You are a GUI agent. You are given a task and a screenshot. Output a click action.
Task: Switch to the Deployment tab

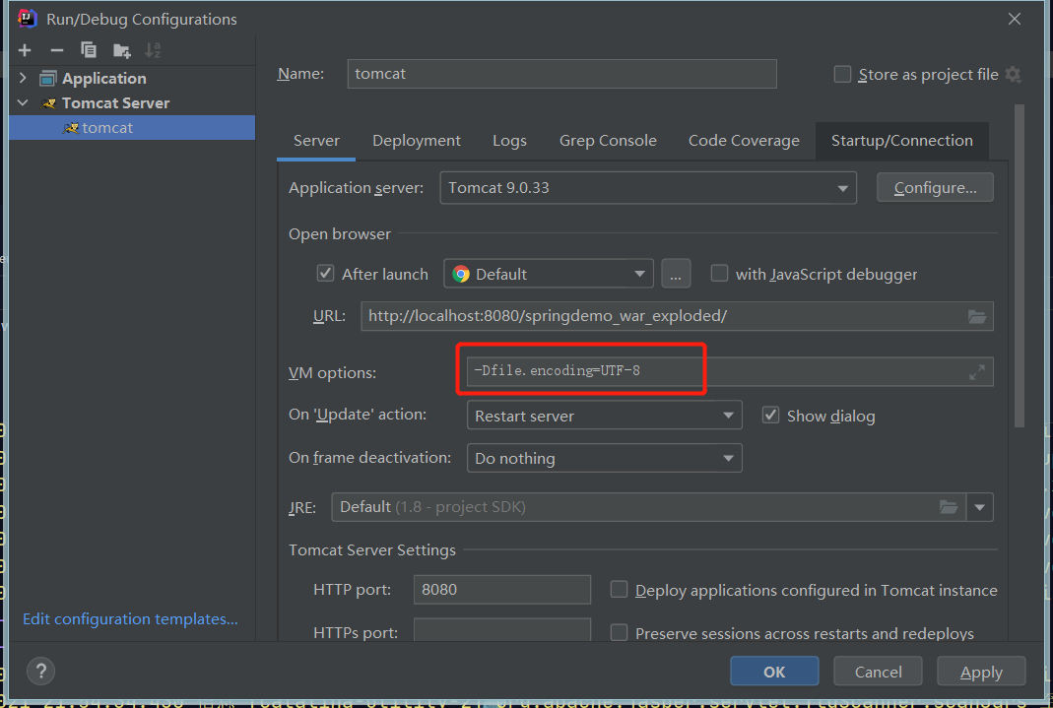(417, 141)
